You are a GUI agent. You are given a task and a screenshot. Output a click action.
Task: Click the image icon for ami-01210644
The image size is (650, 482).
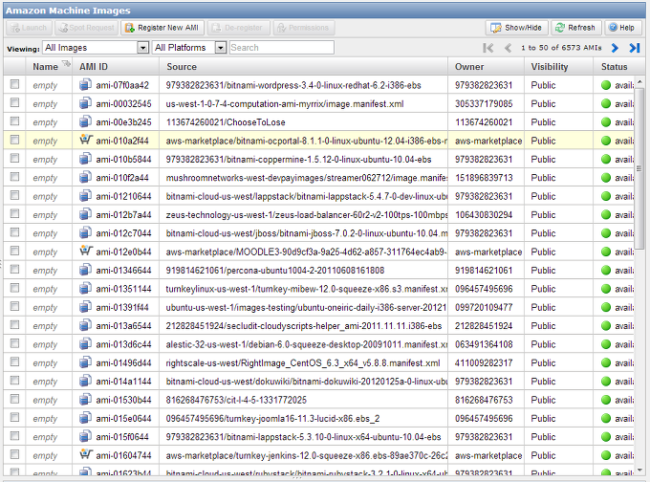click(85, 196)
